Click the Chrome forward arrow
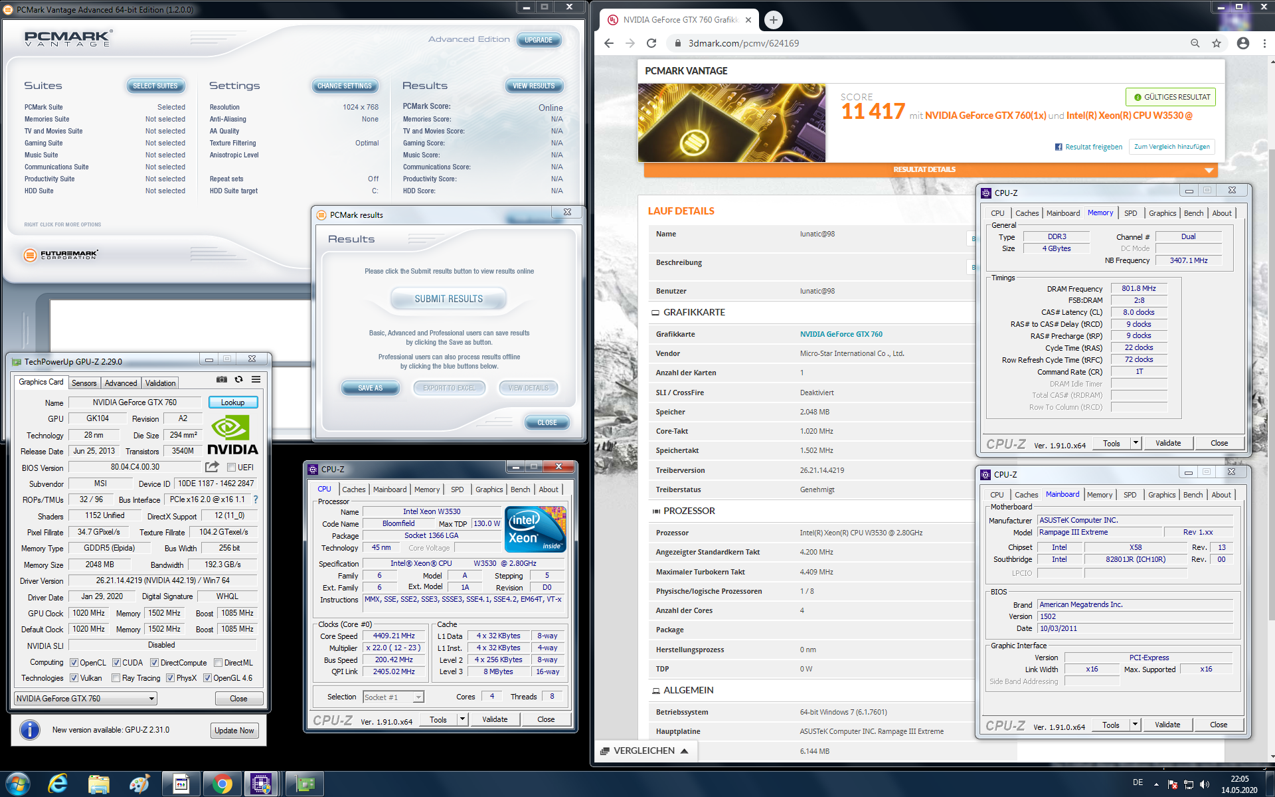1275x797 pixels. pyautogui.click(x=630, y=43)
